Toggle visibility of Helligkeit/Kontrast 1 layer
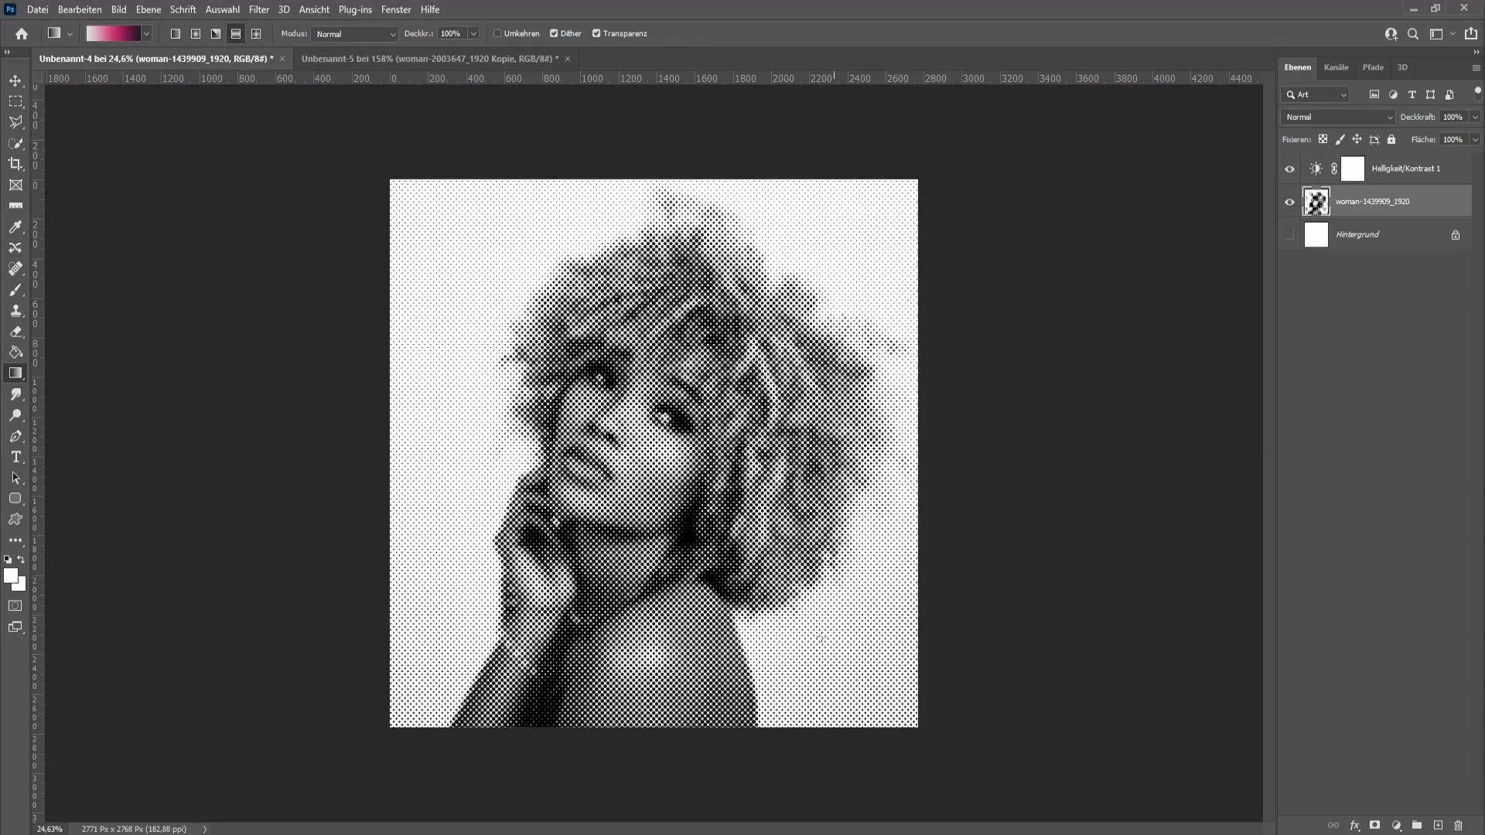The height and width of the screenshot is (835, 1485). 1288,167
